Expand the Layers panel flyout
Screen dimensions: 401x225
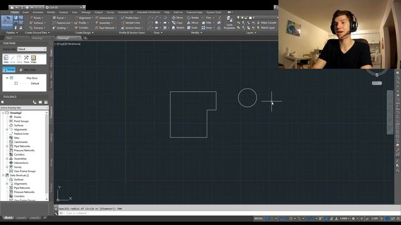[x=251, y=32]
